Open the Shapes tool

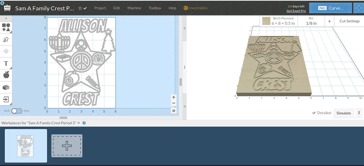coord(6,27)
